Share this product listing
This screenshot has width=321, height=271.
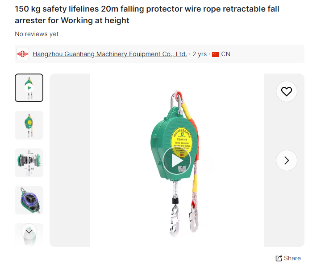(288, 258)
